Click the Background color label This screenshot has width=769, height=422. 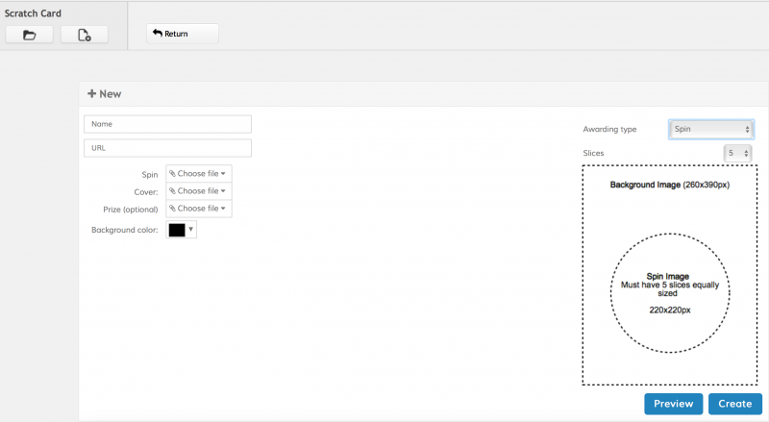pos(125,231)
